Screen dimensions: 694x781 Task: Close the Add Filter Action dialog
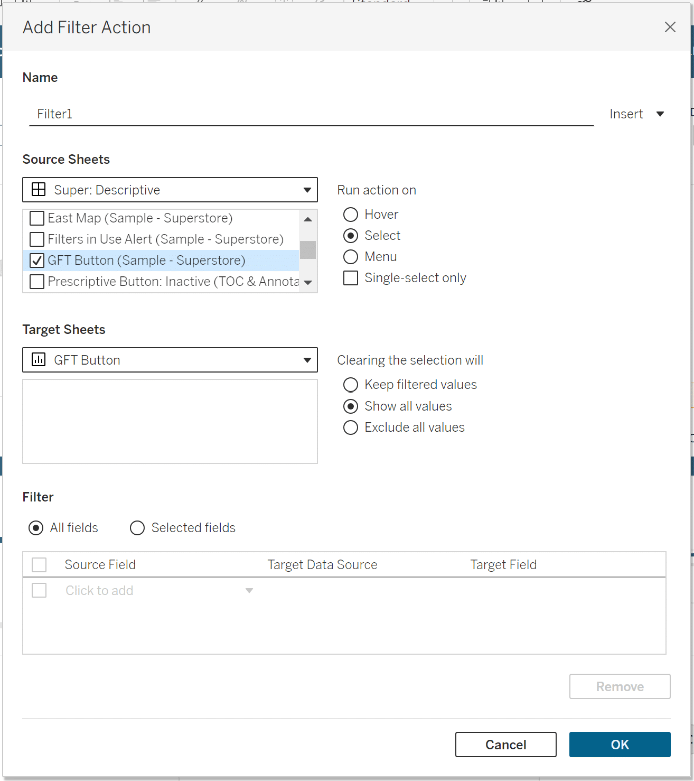670,27
